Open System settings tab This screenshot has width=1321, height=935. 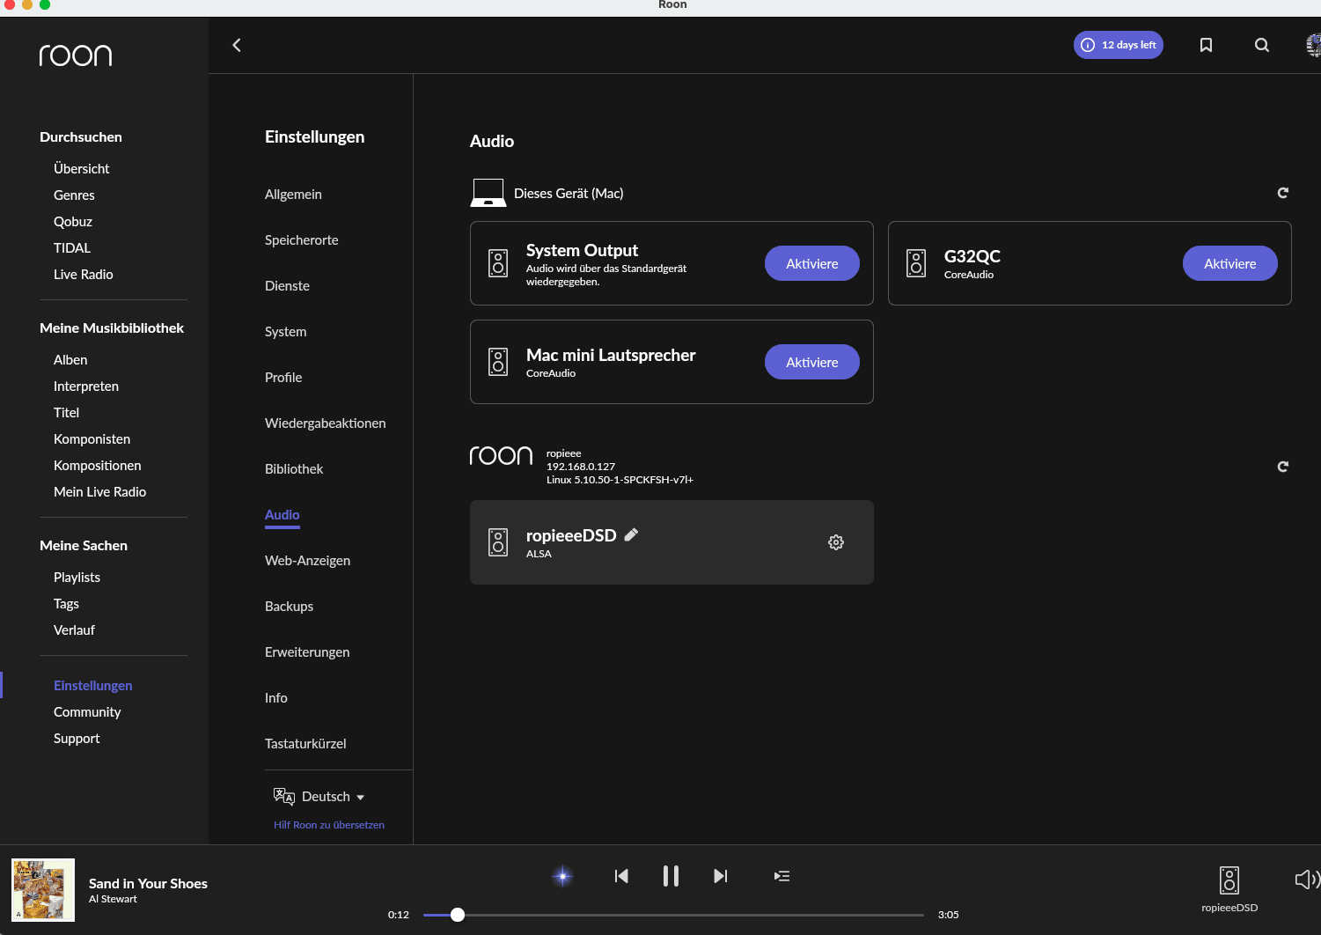(285, 332)
